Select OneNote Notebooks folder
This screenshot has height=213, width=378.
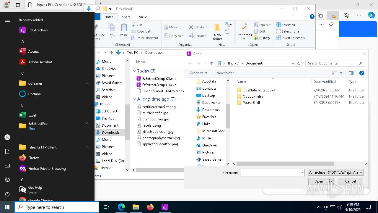coord(259,90)
